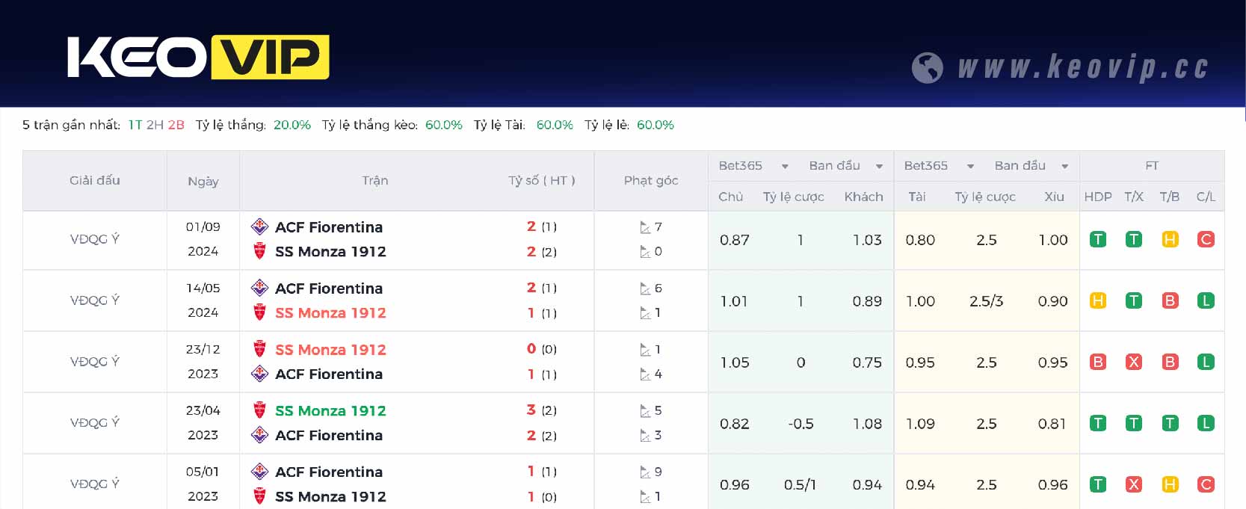Click the Xỉu column header
Screen dimensions: 1246x509
point(1054,197)
